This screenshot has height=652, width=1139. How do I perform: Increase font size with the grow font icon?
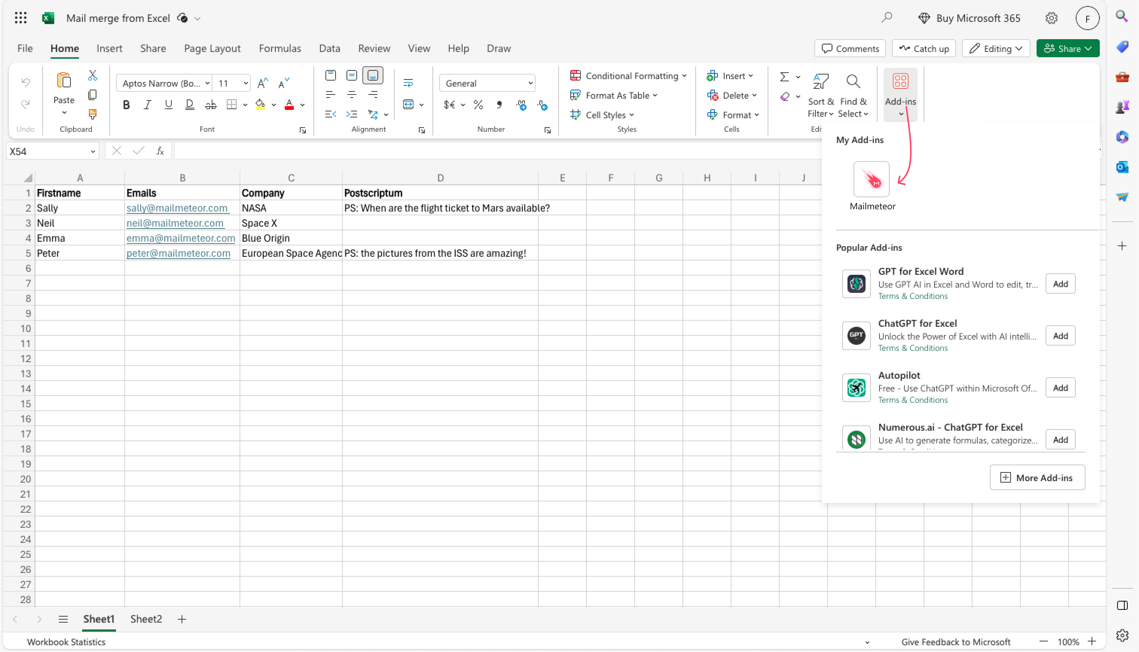pos(263,83)
